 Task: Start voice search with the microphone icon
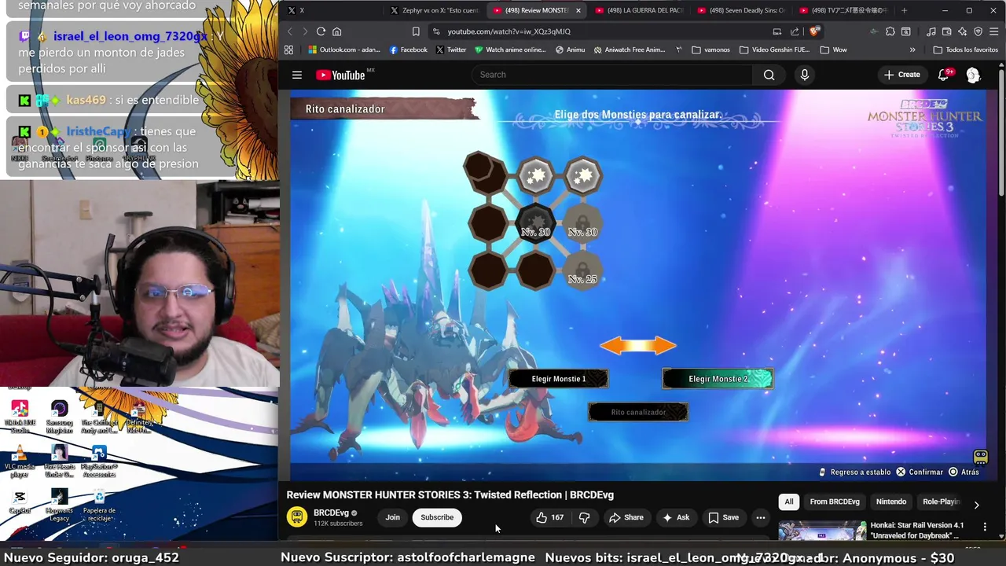point(804,75)
